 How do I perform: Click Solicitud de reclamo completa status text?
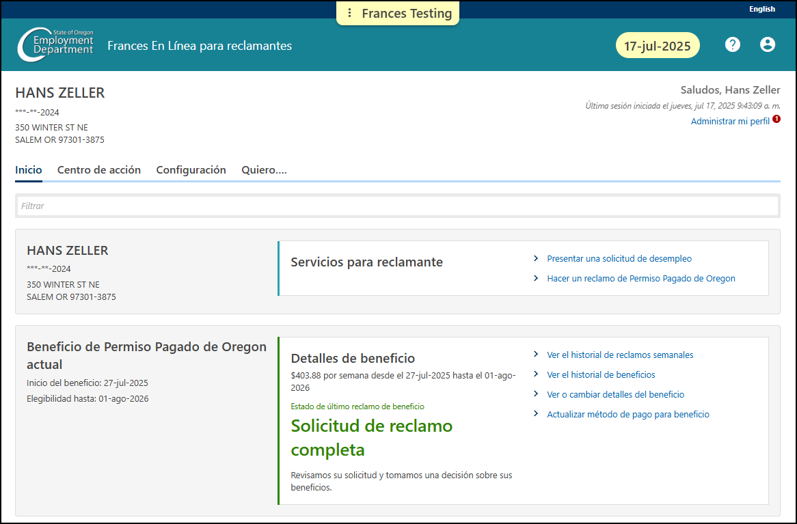tap(372, 438)
